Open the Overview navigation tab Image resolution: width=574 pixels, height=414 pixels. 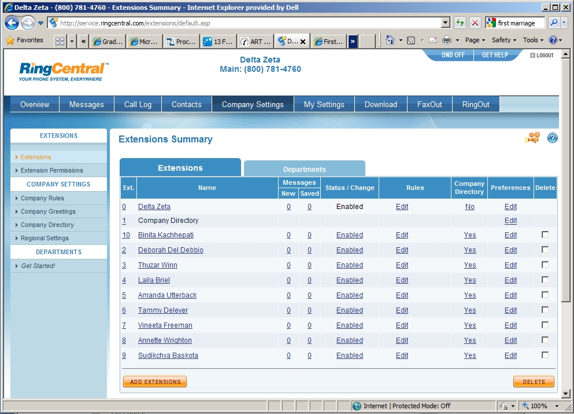(x=35, y=104)
